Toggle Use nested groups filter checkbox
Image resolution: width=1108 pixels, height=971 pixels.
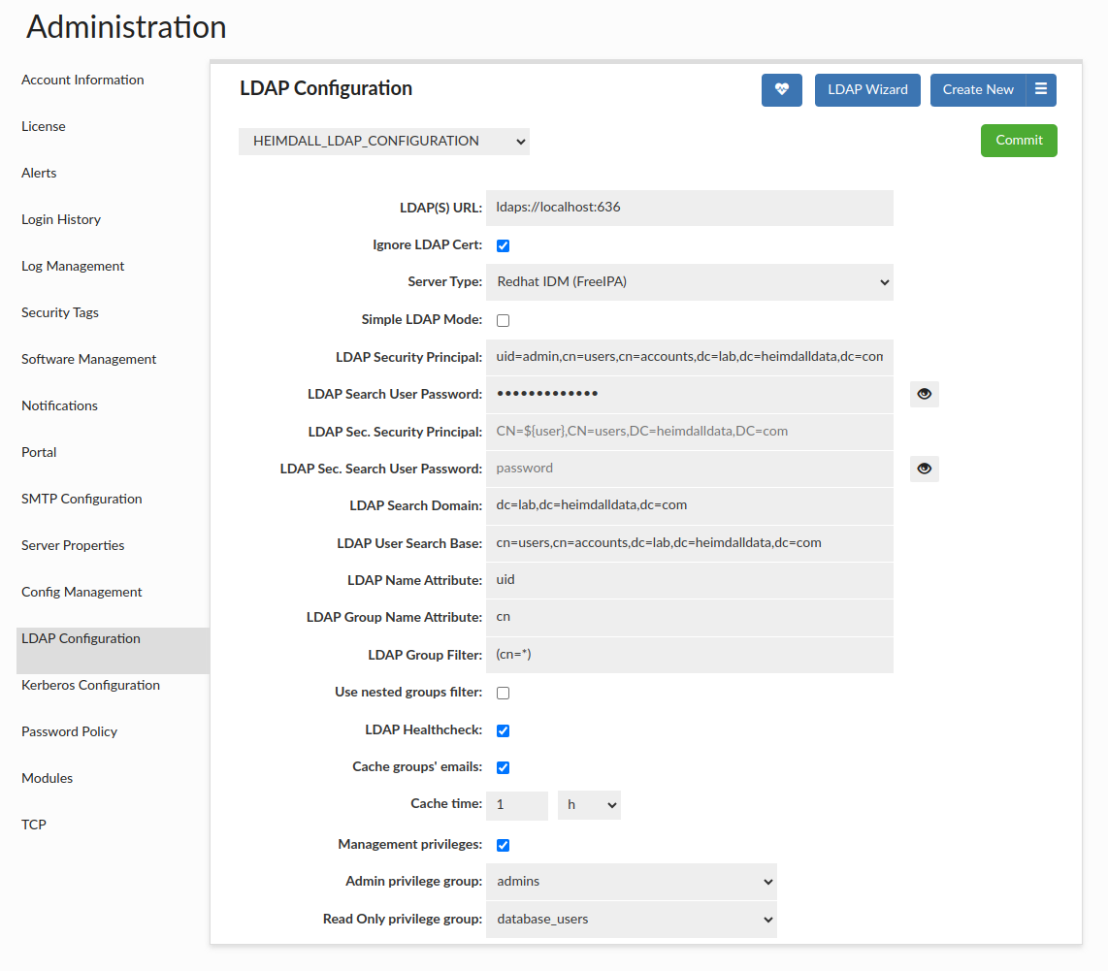coord(503,693)
